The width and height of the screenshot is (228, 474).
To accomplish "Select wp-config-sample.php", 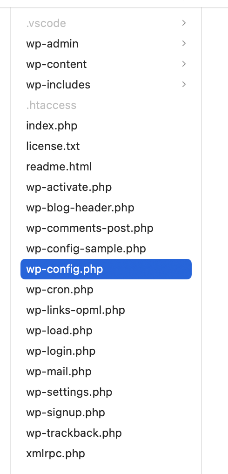I will pos(106,249).
